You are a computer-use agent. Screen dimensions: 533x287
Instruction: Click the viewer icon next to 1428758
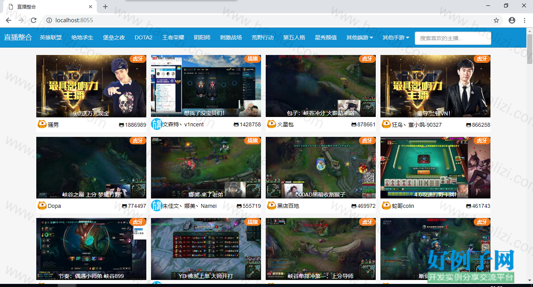coord(236,125)
